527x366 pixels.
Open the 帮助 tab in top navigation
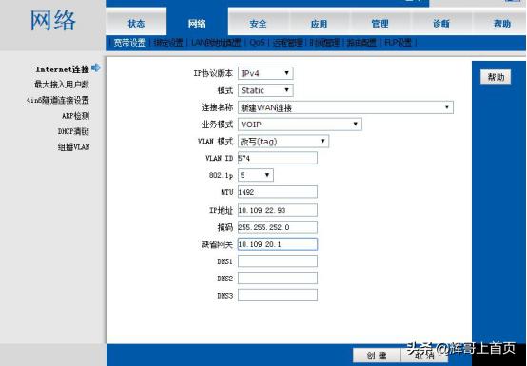501,24
